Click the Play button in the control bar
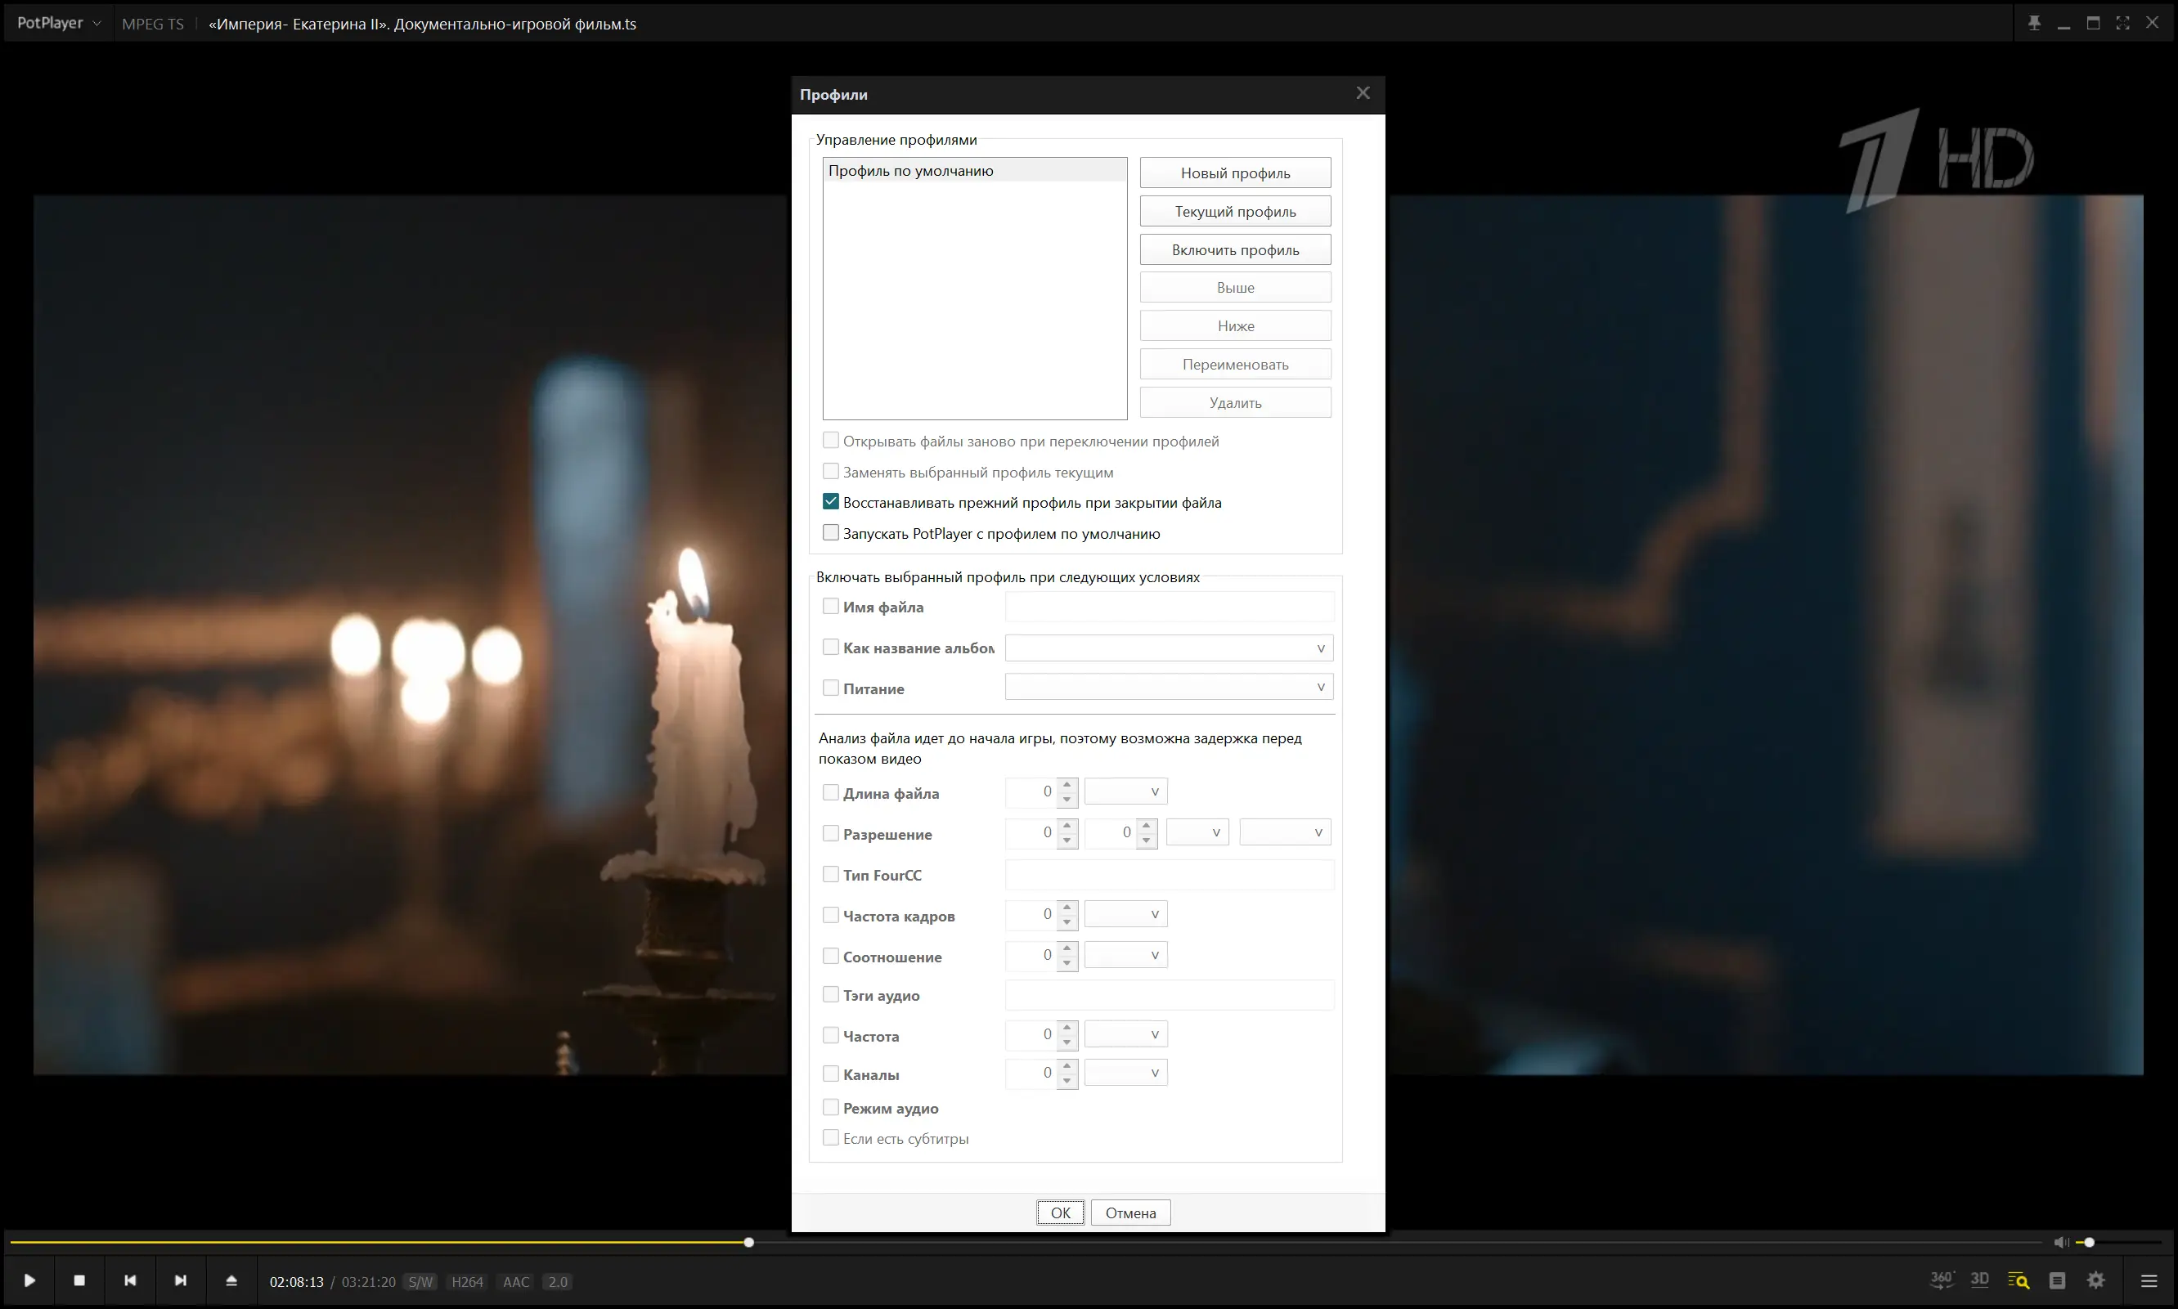 (29, 1280)
